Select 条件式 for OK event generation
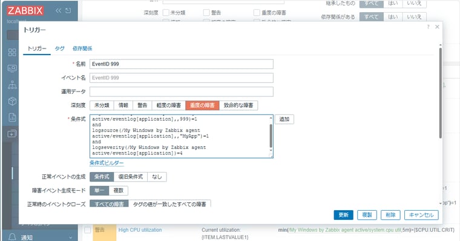Image resolution: width=460 pixels, height=241 pixels. 102,177
